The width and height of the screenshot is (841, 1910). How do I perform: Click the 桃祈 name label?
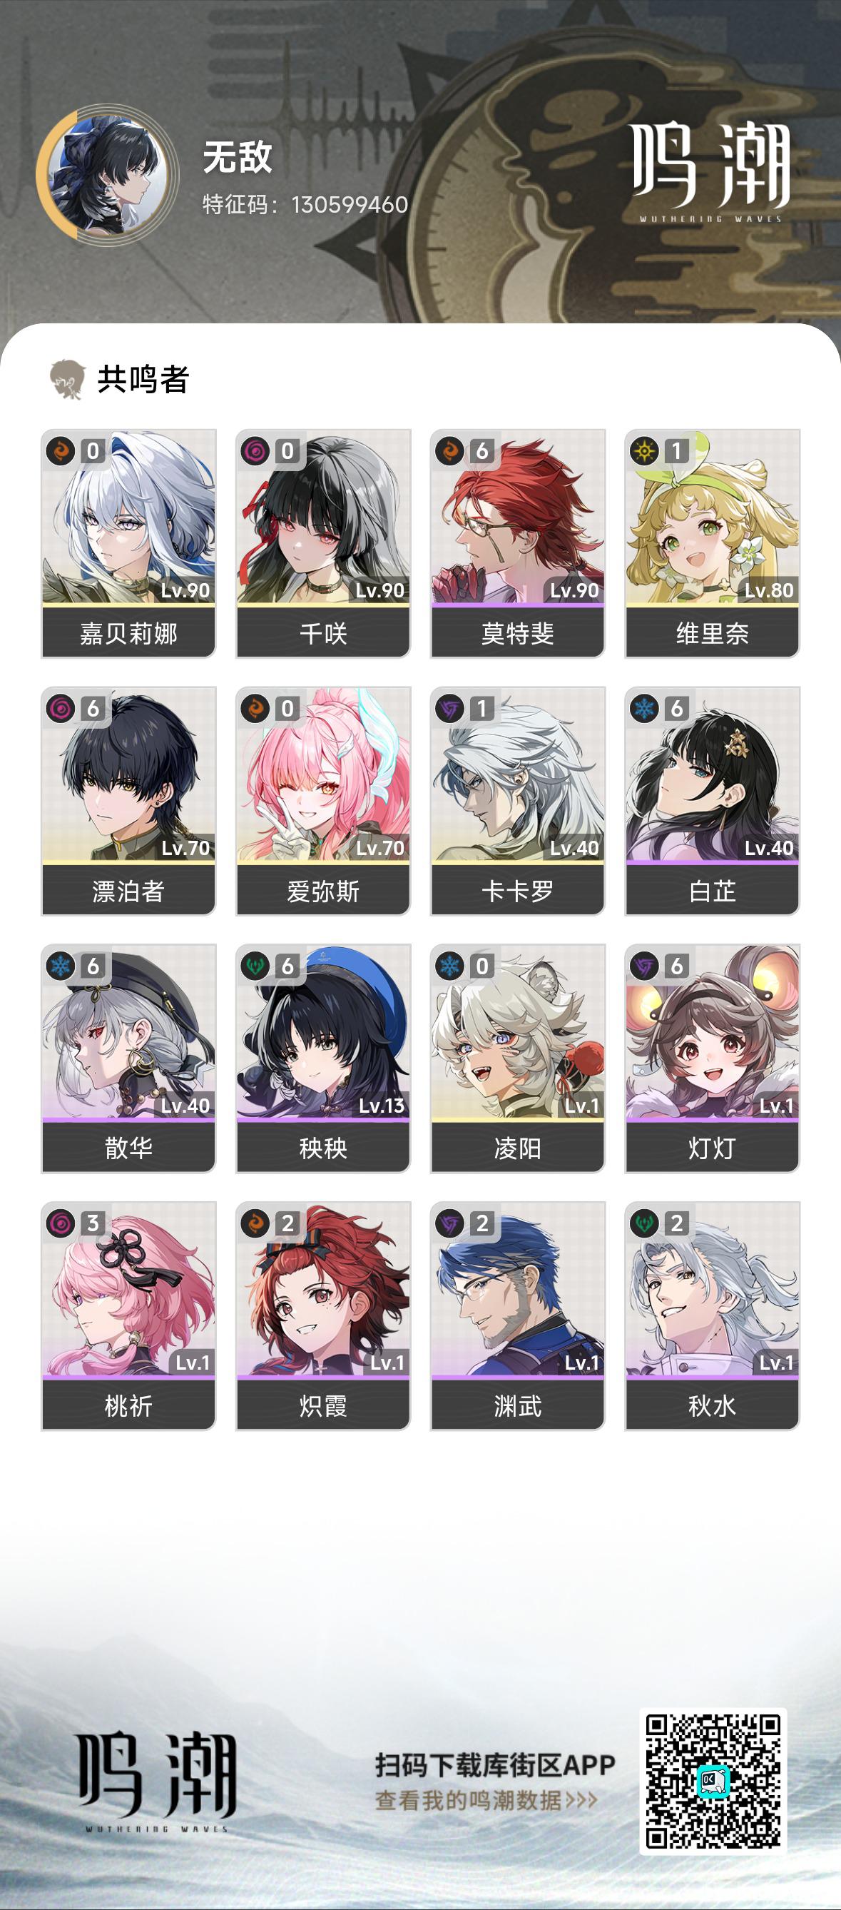[128, 1405]
